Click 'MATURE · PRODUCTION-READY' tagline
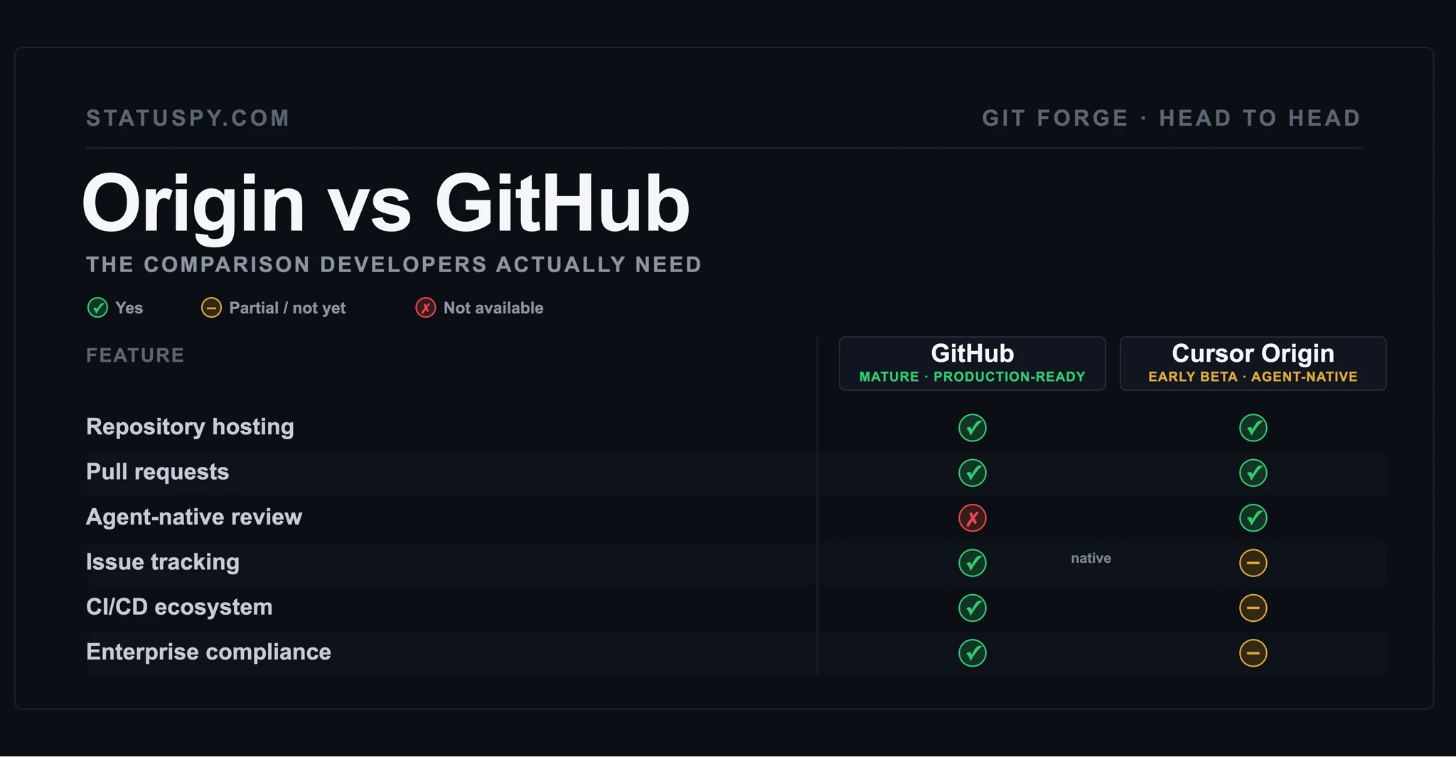 pyautogui.click(x=973, y=377)
